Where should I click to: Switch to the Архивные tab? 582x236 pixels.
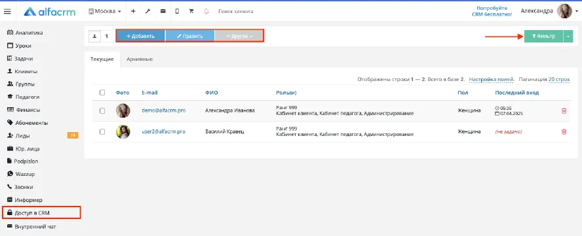coord(140,59)
